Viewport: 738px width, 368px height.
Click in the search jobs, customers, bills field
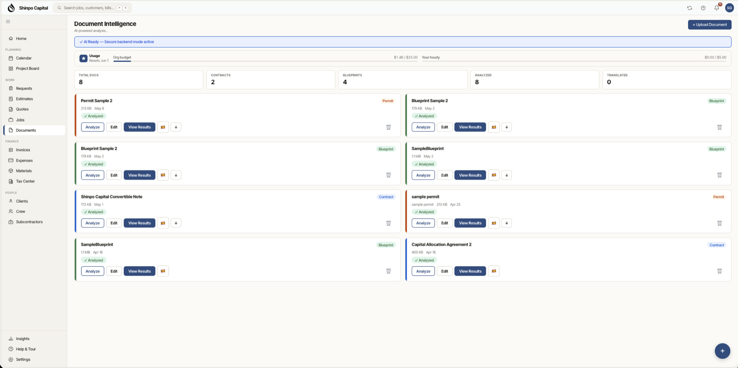tap(92, 8)
